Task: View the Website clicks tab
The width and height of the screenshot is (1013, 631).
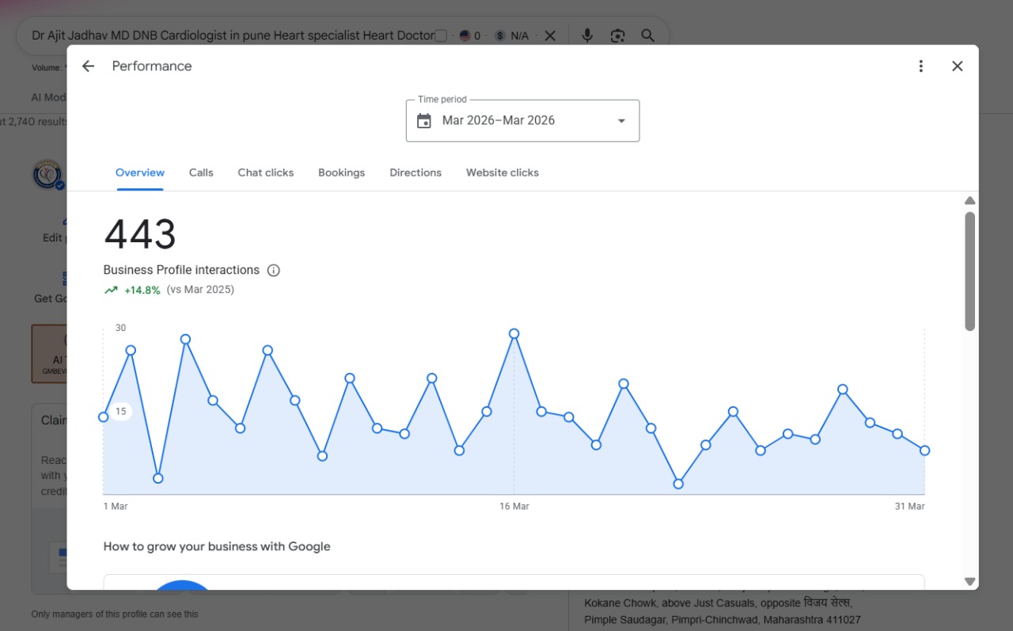Action: [x=503, y=173]
